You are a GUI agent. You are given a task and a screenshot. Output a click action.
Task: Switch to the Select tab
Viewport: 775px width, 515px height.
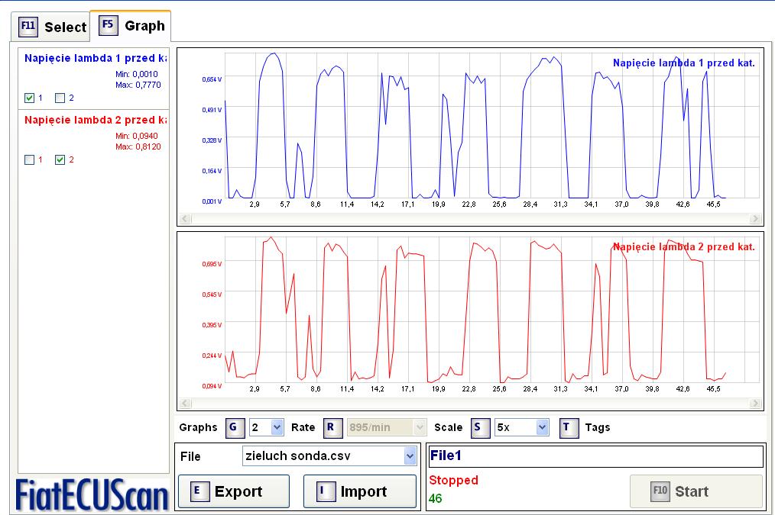pyautogui.click(x=52, y=27)
